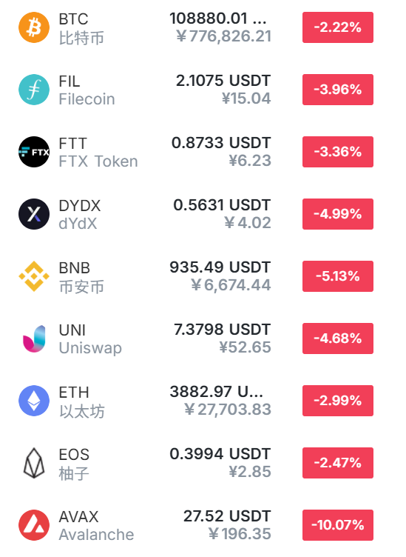Open the EOS outline logo icon
This screenshot has width=406, height=557.
pos(34,463)
